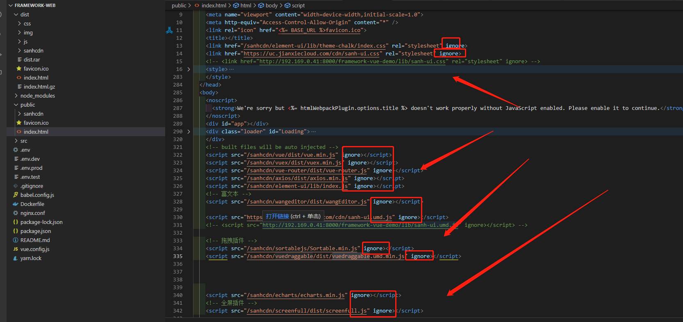Expand the sanhcdn folder inside dist

coord(19,51)
